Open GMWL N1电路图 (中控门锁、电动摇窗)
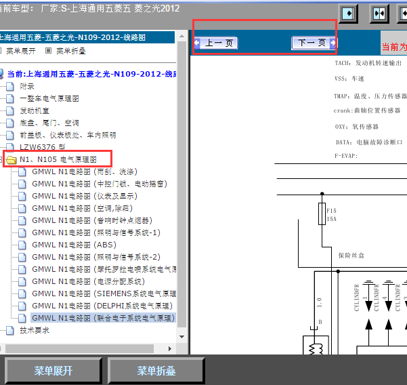Viewport: 407px width, 385px height. [100, 184]
